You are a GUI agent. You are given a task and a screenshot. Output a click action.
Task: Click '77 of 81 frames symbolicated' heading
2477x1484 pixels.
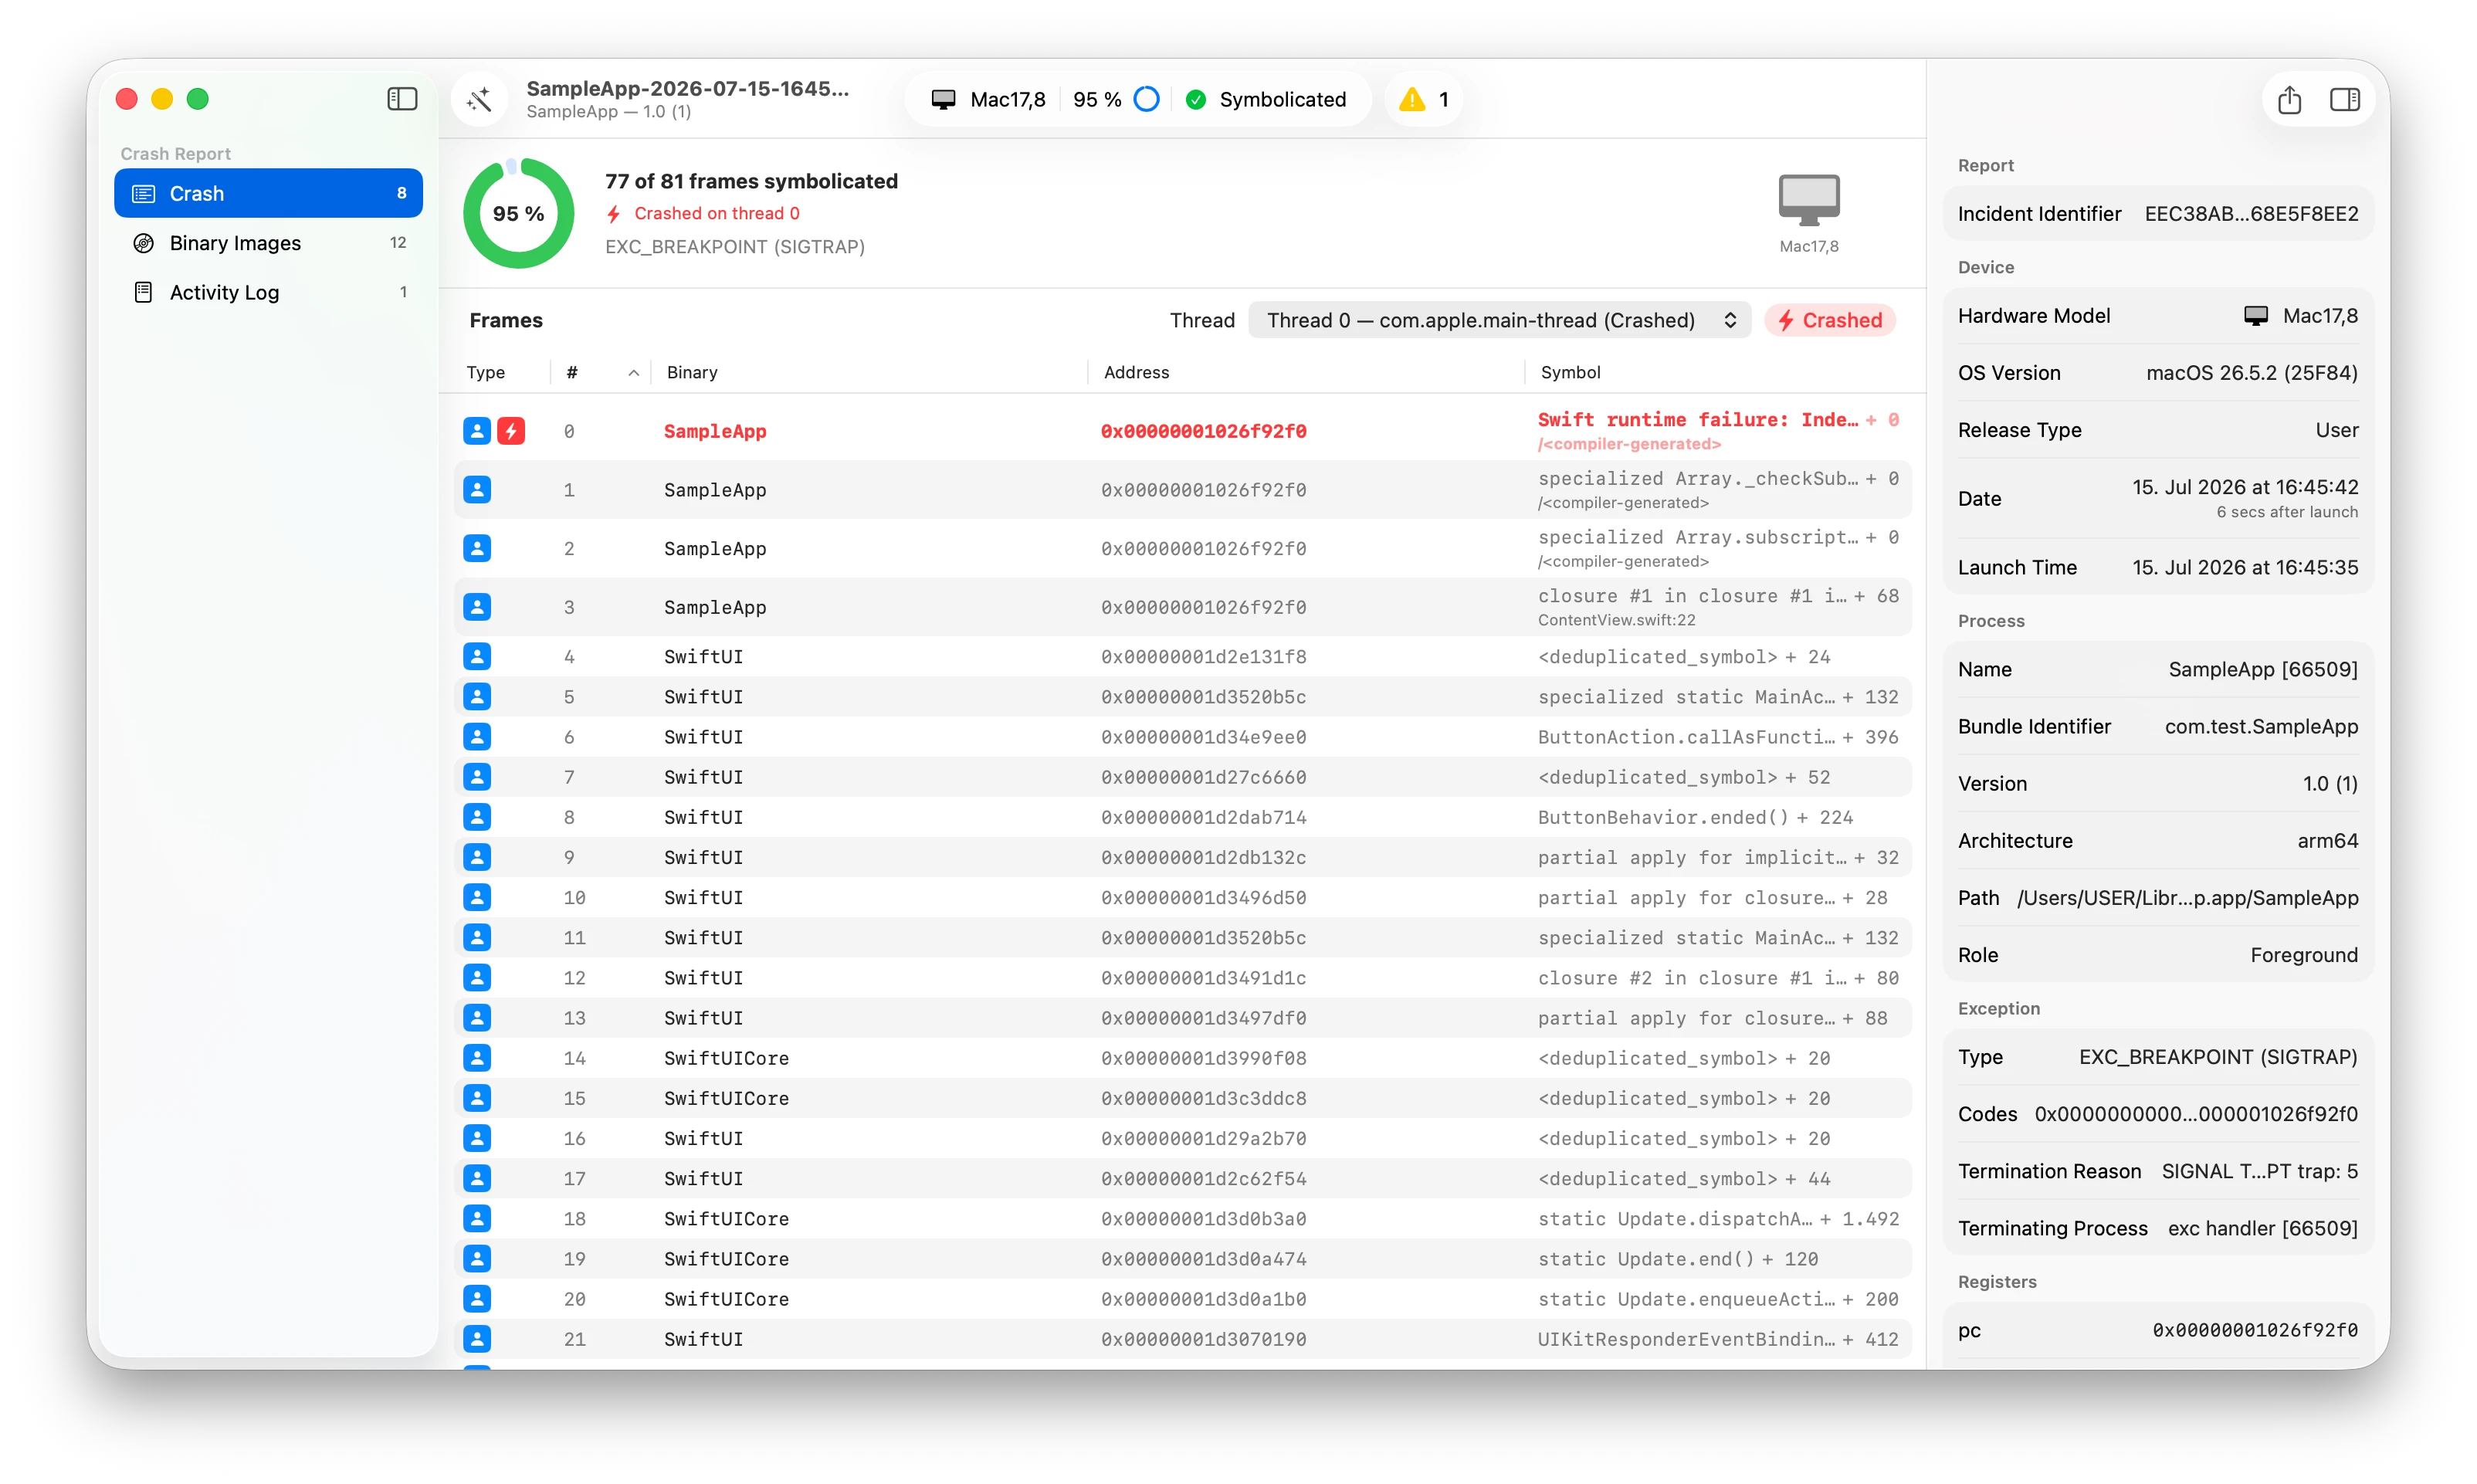click(751, 181)
